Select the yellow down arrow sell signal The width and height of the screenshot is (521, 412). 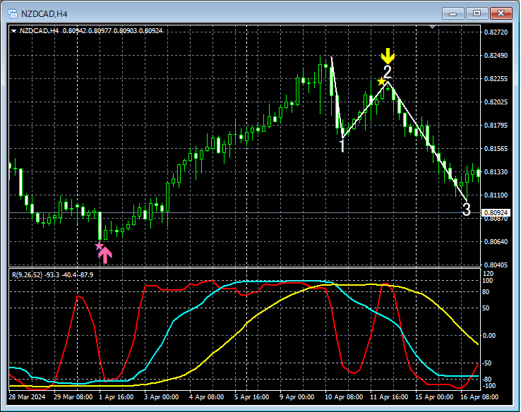388,56
